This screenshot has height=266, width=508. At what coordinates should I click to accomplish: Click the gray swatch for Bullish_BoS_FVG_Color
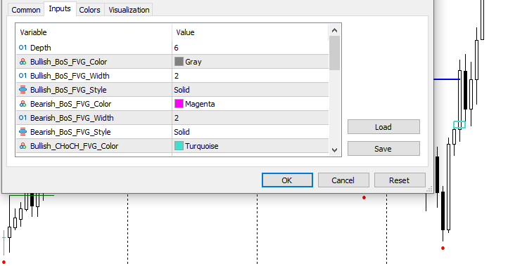point(179,61)
